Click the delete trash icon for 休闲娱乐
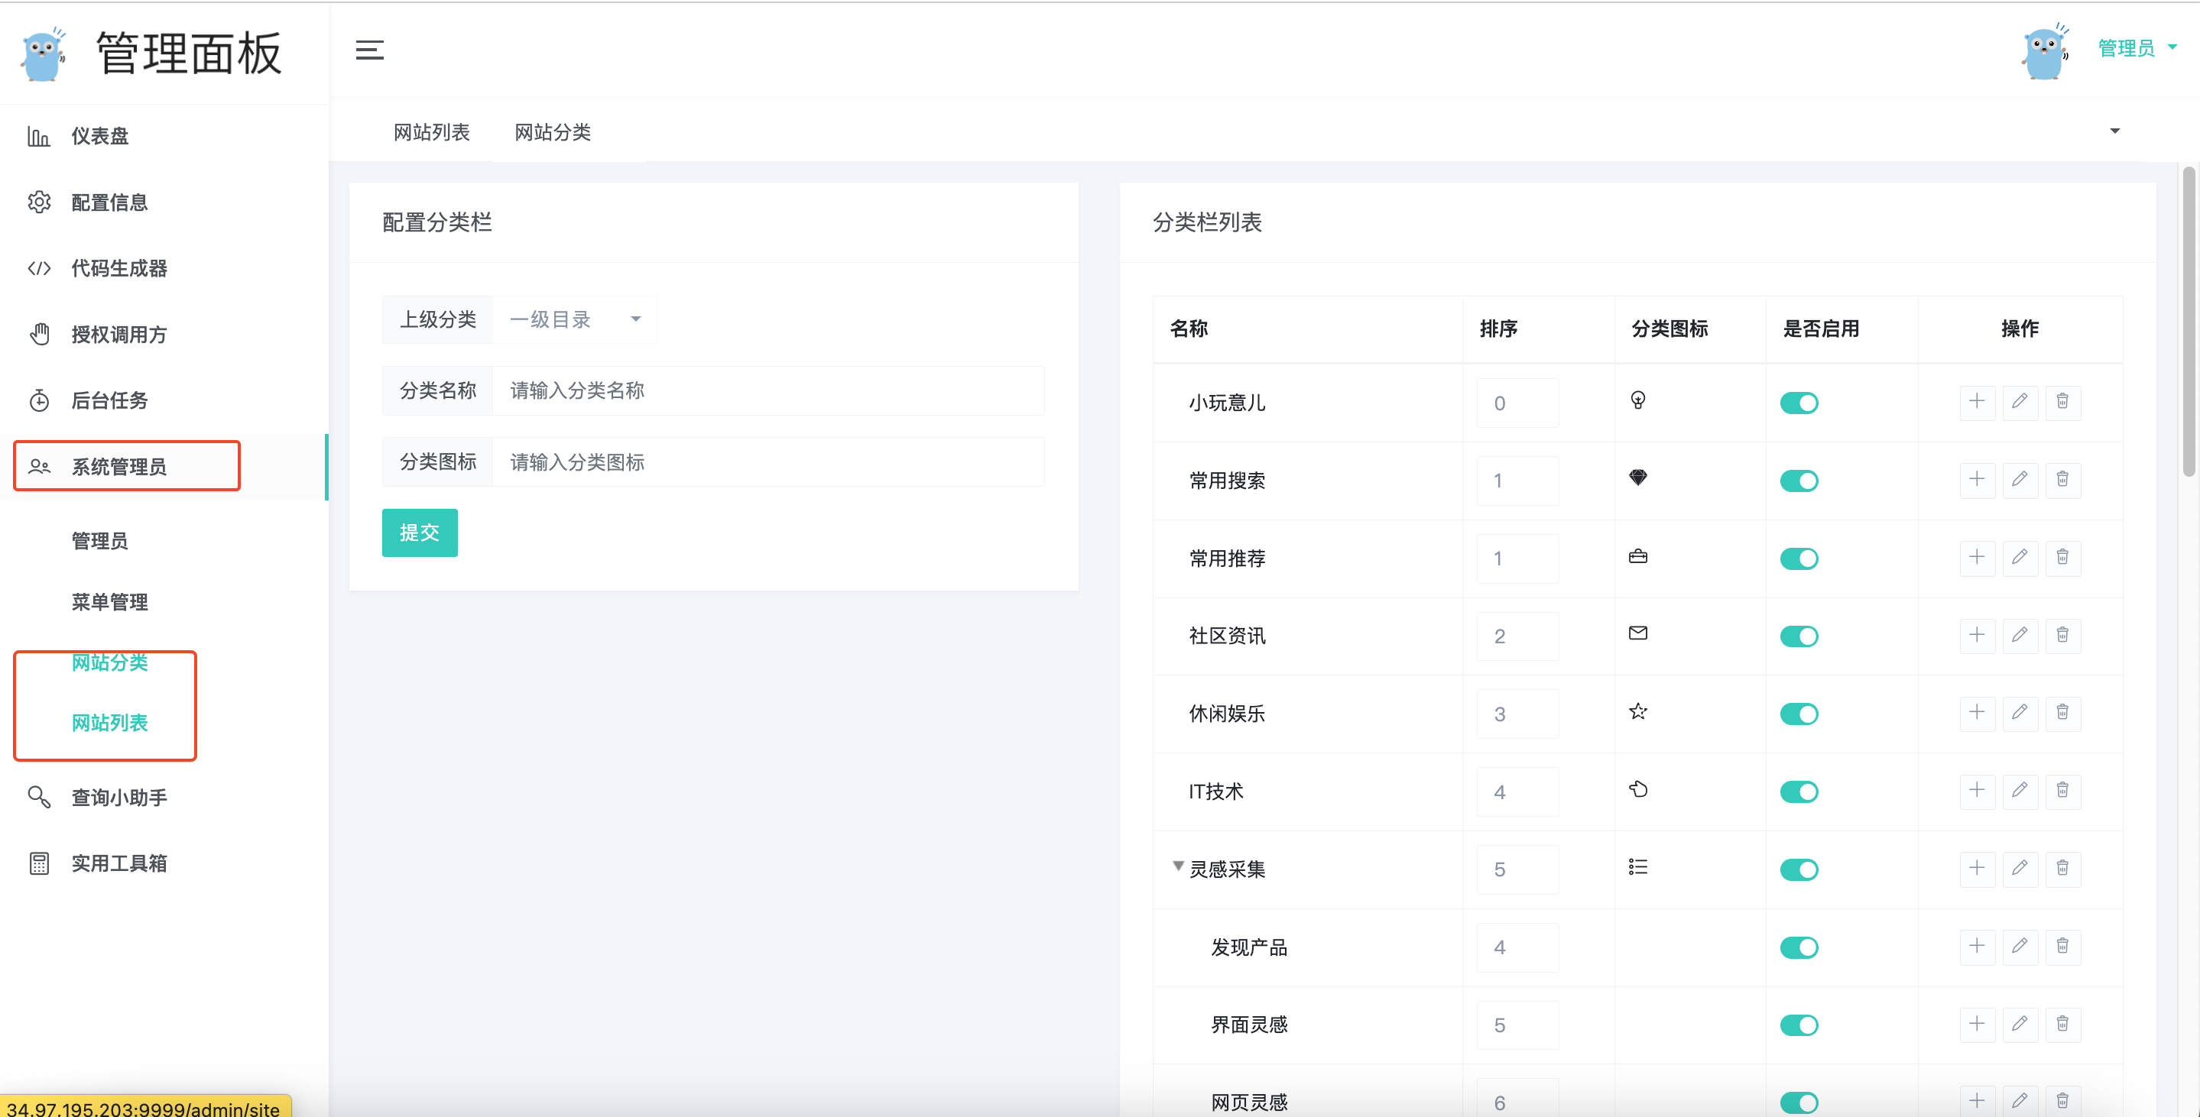This screenshot has height=1117, width=2200. 2062,713
